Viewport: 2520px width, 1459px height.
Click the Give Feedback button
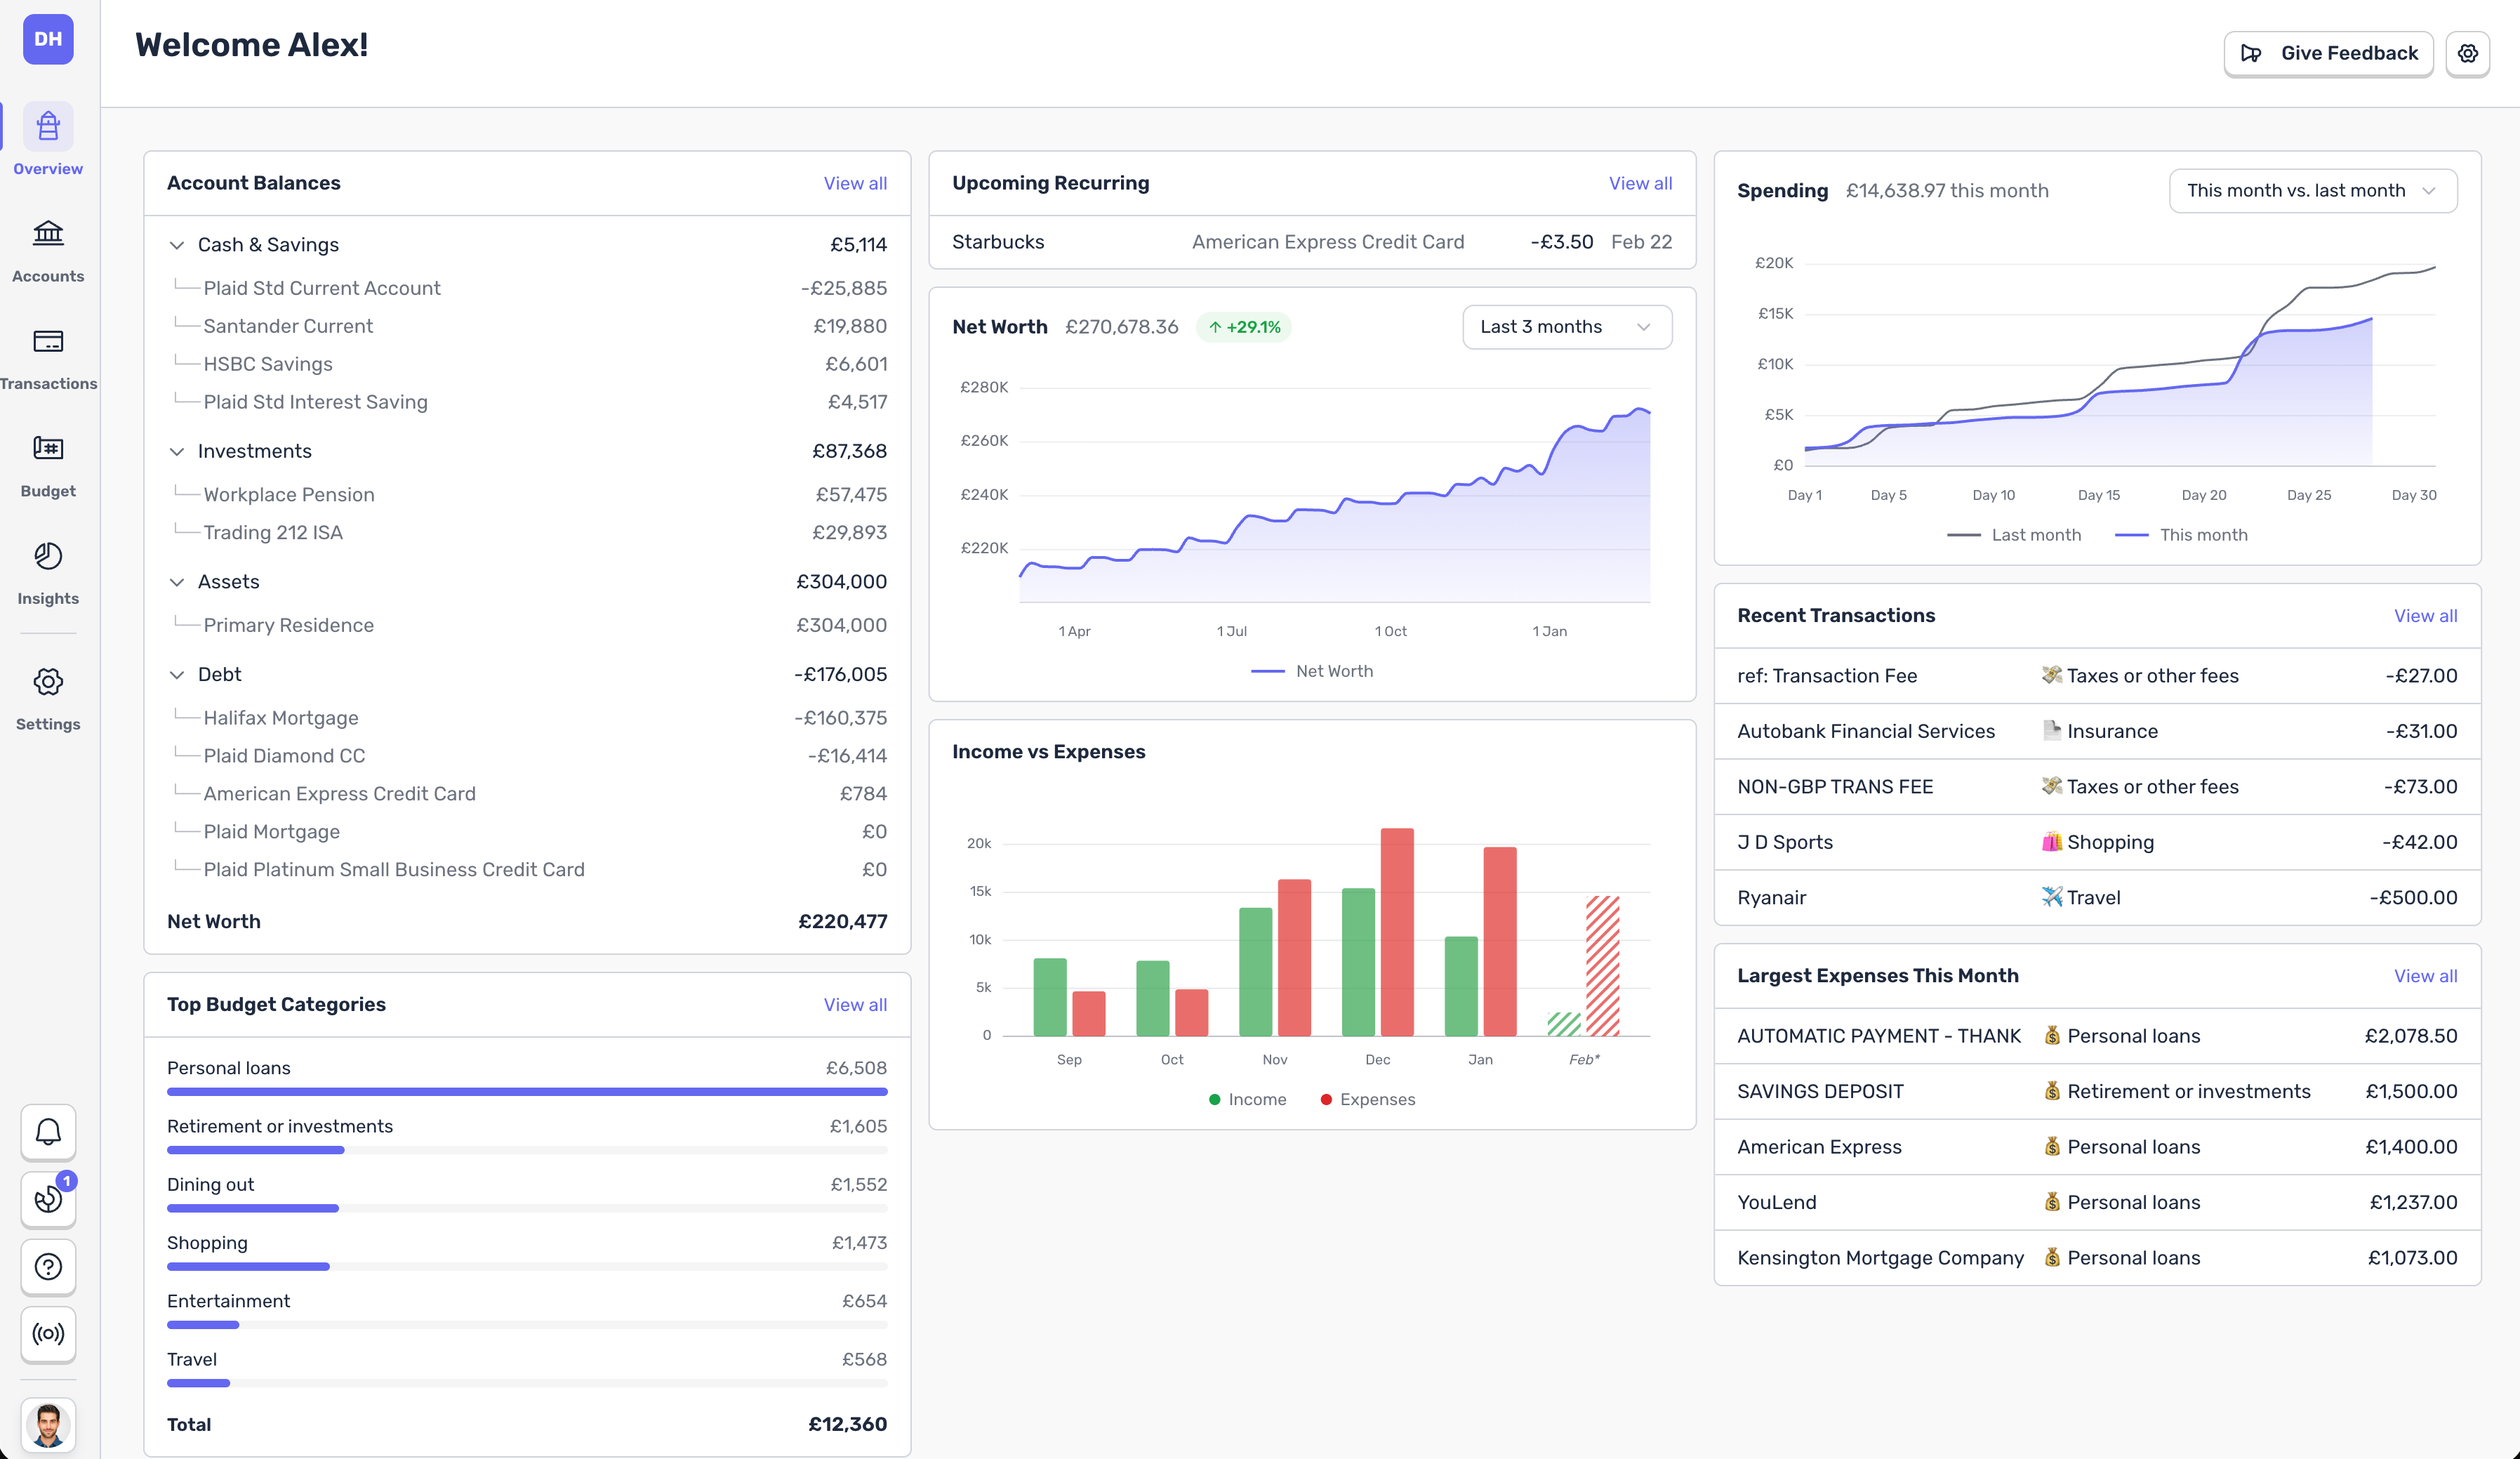tap(2329, 53)
